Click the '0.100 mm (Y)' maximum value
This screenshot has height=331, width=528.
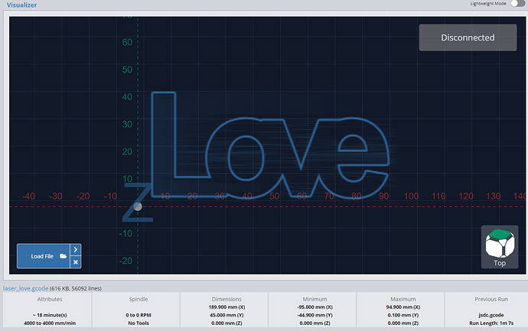403,315
